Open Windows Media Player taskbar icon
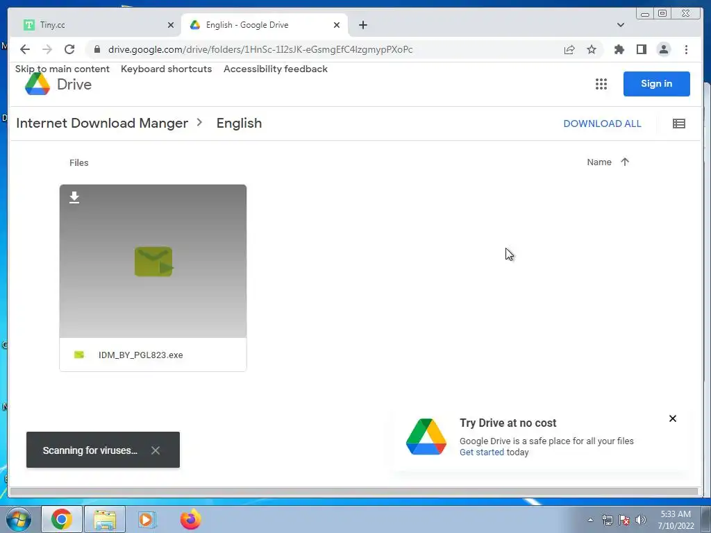The image size is (711, 533). [x=147, y=519]
